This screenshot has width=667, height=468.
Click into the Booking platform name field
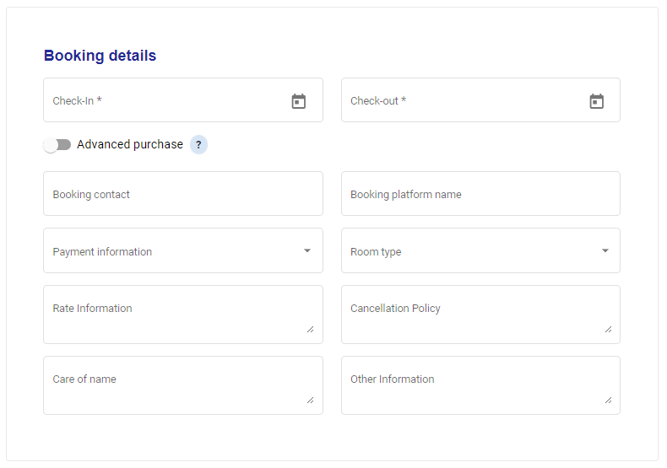pos(480,194)
